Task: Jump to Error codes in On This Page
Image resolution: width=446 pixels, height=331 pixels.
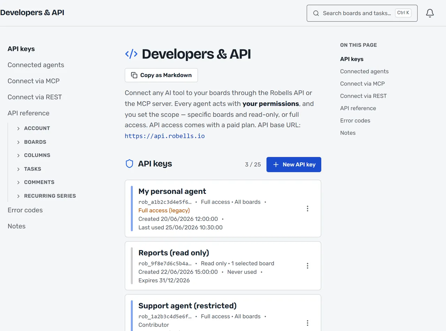Action: [x=355, y=120]
